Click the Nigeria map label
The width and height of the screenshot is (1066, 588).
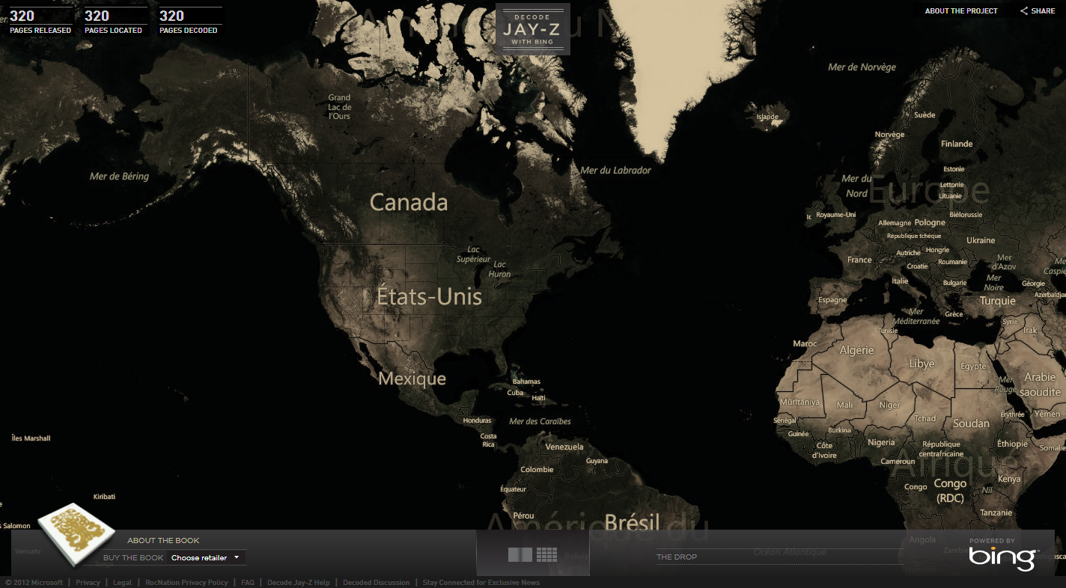click(881, 442)
